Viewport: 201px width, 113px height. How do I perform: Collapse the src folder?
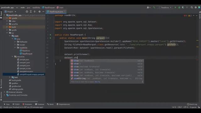(7, 33)
